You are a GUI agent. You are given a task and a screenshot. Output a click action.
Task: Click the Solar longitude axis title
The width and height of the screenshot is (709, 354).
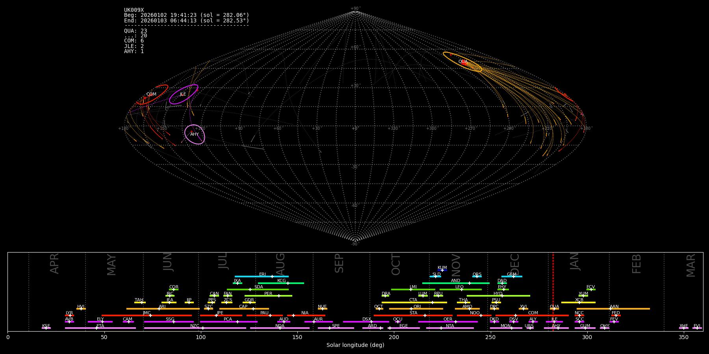point(355,345)
